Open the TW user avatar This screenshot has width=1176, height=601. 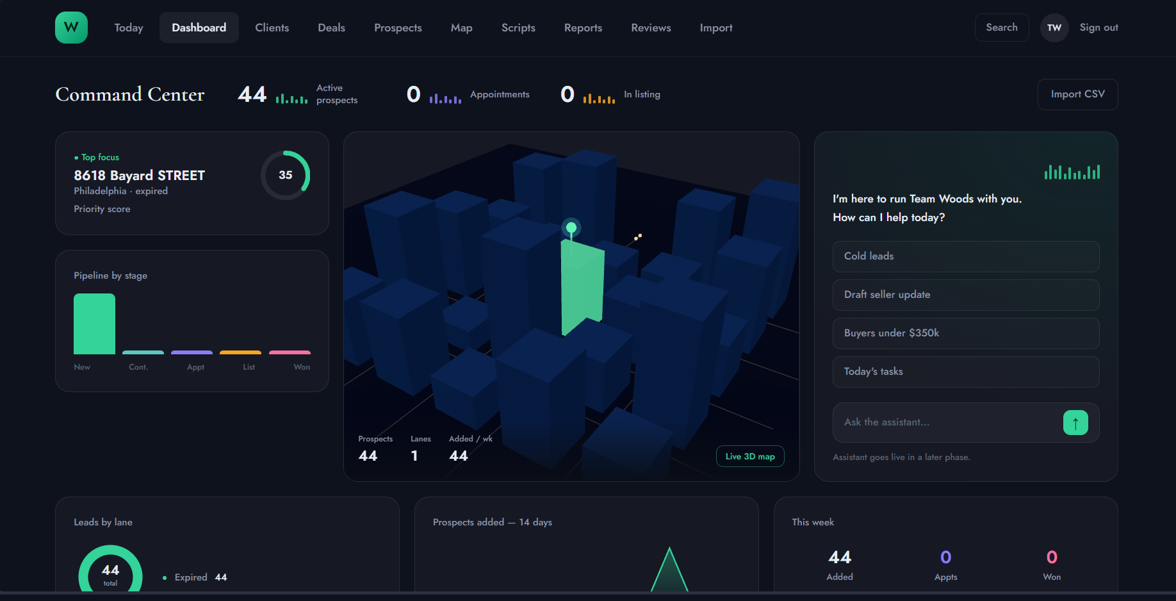coord(1054,28)
